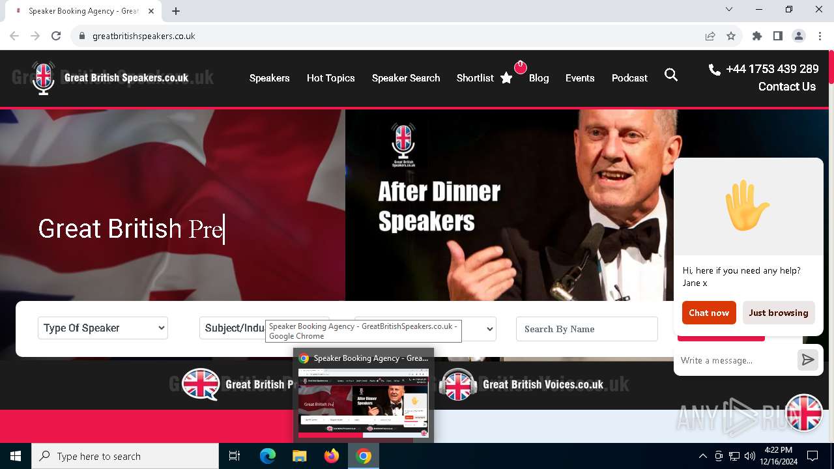
Task: Open Chrome profile avatar
Action: click(x=799, y=36)
